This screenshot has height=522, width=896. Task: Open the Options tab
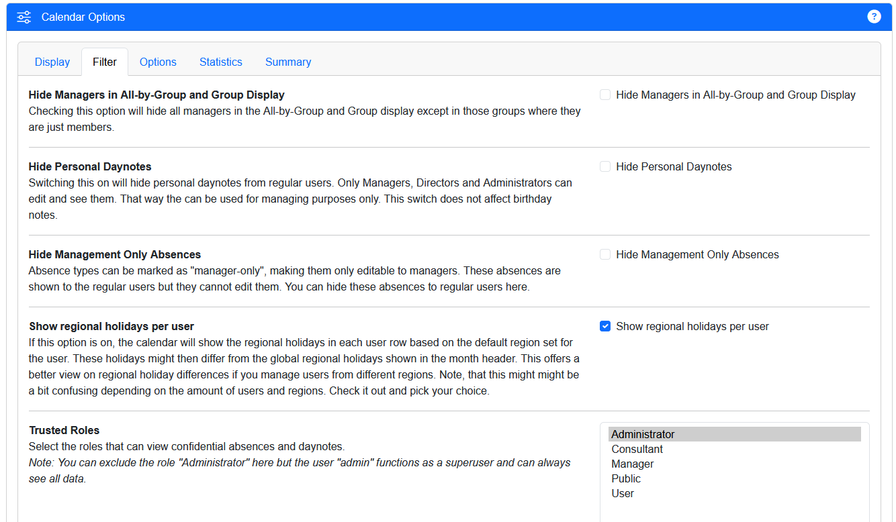point(158,62)
